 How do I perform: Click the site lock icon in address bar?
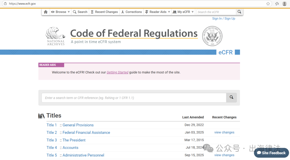tap(5, 4)
